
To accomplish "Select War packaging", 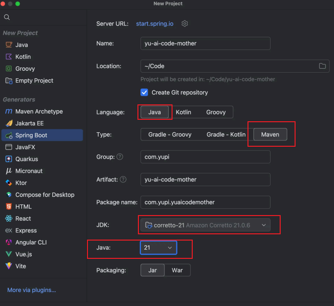I will point(177,270).
